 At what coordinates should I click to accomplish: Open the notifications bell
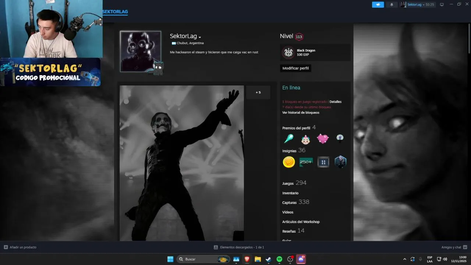coord(392,4)
